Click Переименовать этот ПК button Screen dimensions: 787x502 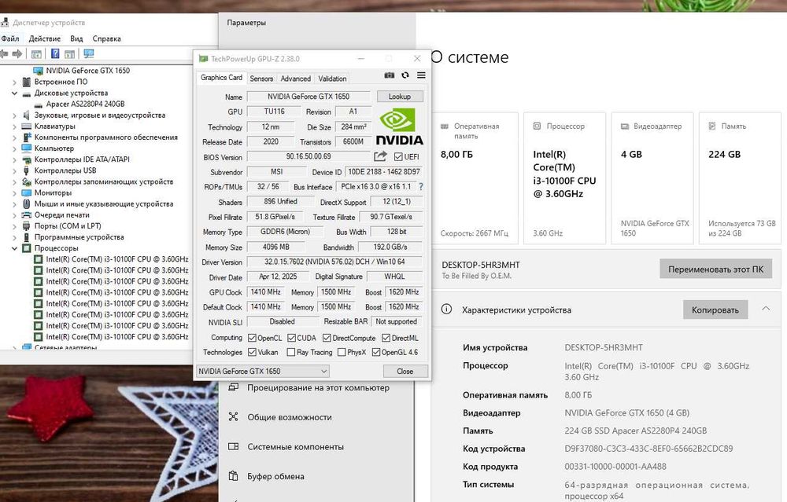715,269
